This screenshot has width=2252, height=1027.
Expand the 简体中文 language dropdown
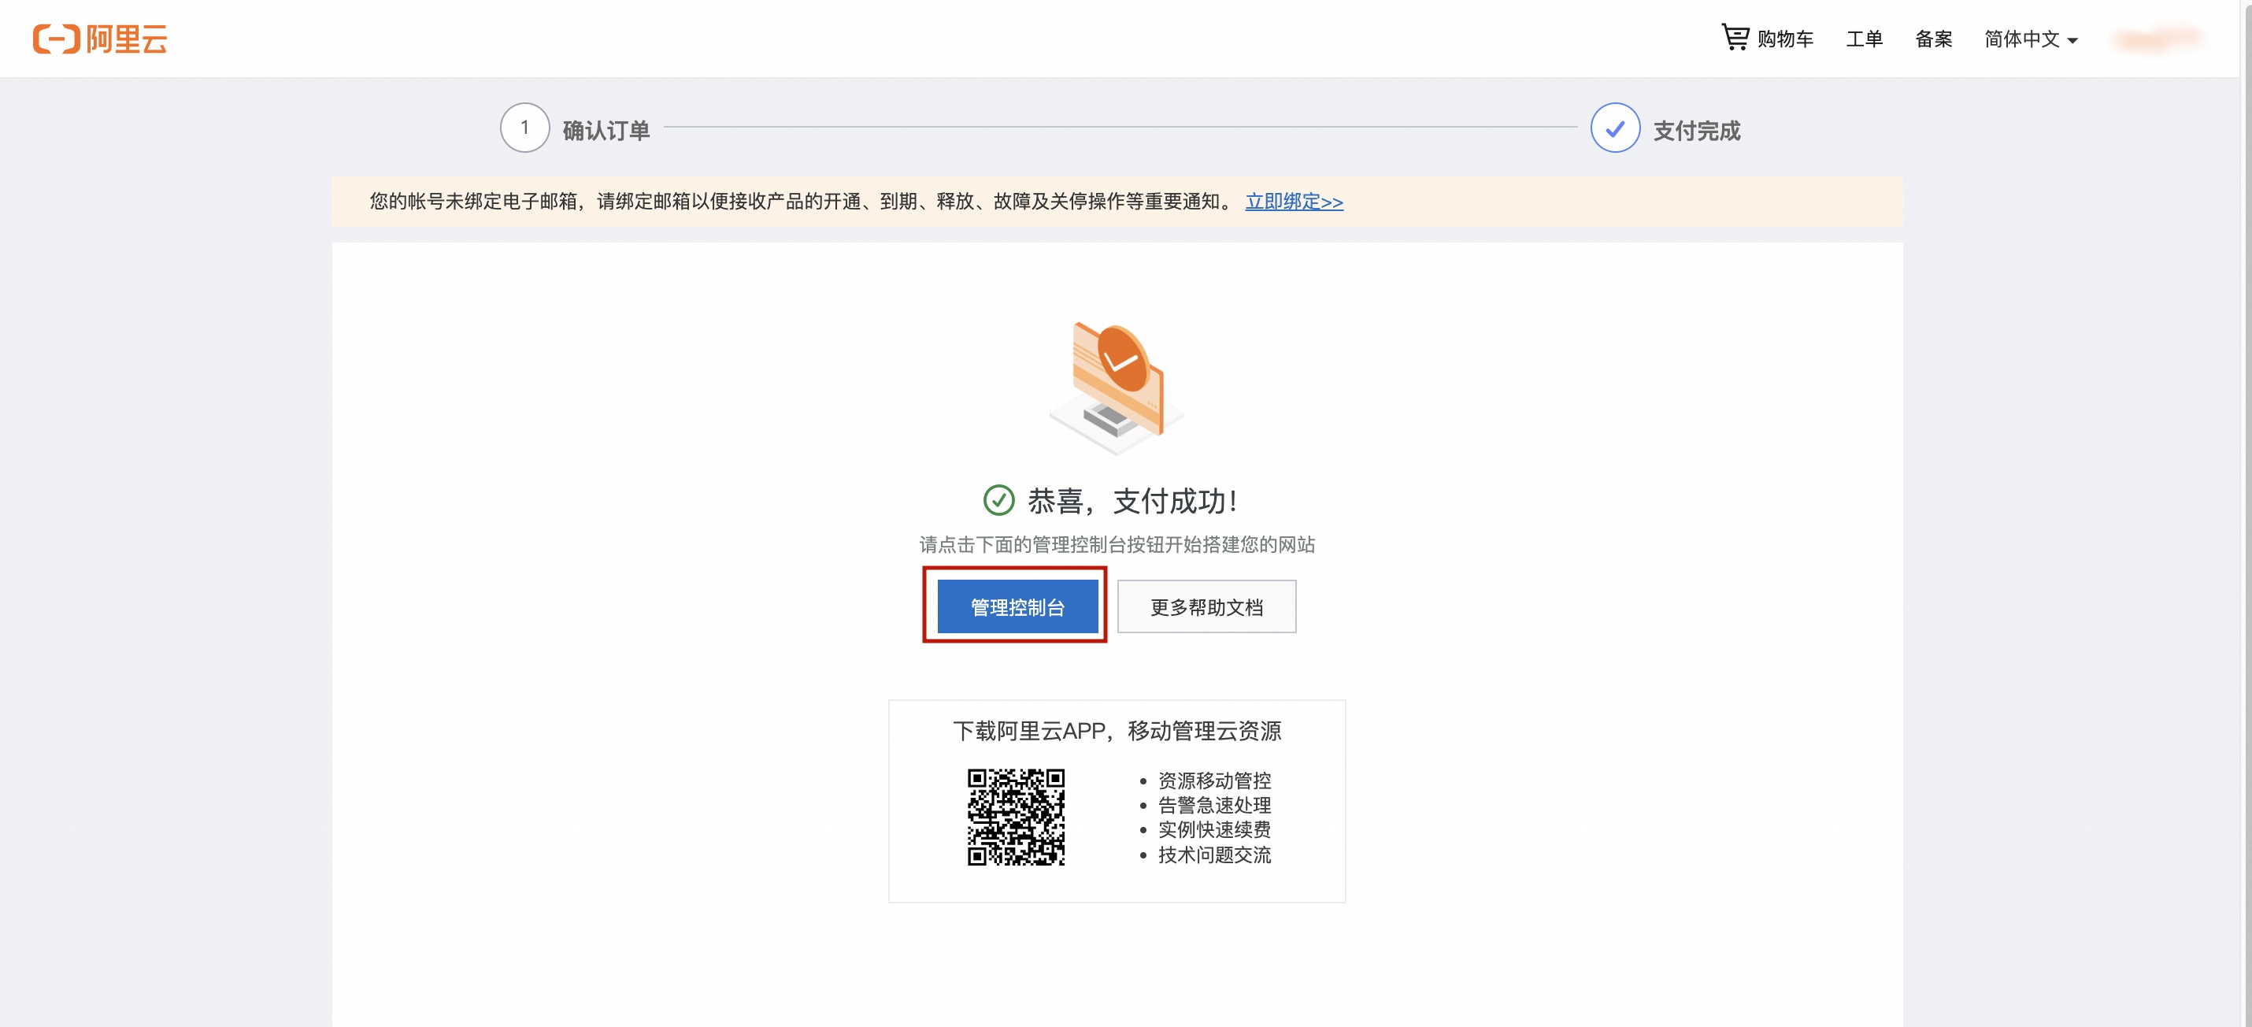[x=2031, y=39]
